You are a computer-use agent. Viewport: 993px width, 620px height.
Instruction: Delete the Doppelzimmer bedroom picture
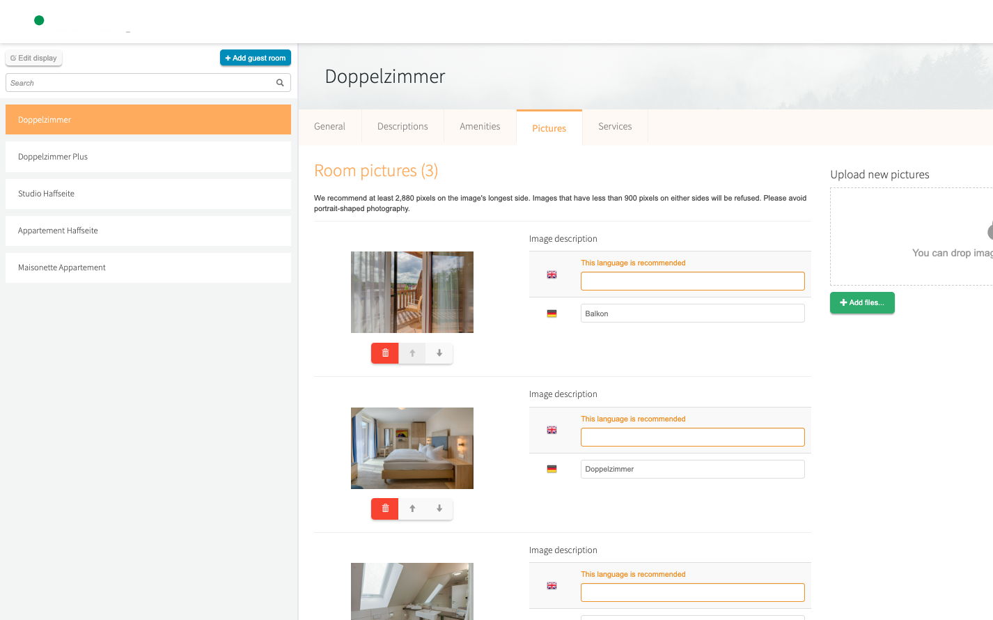(385, 509)
